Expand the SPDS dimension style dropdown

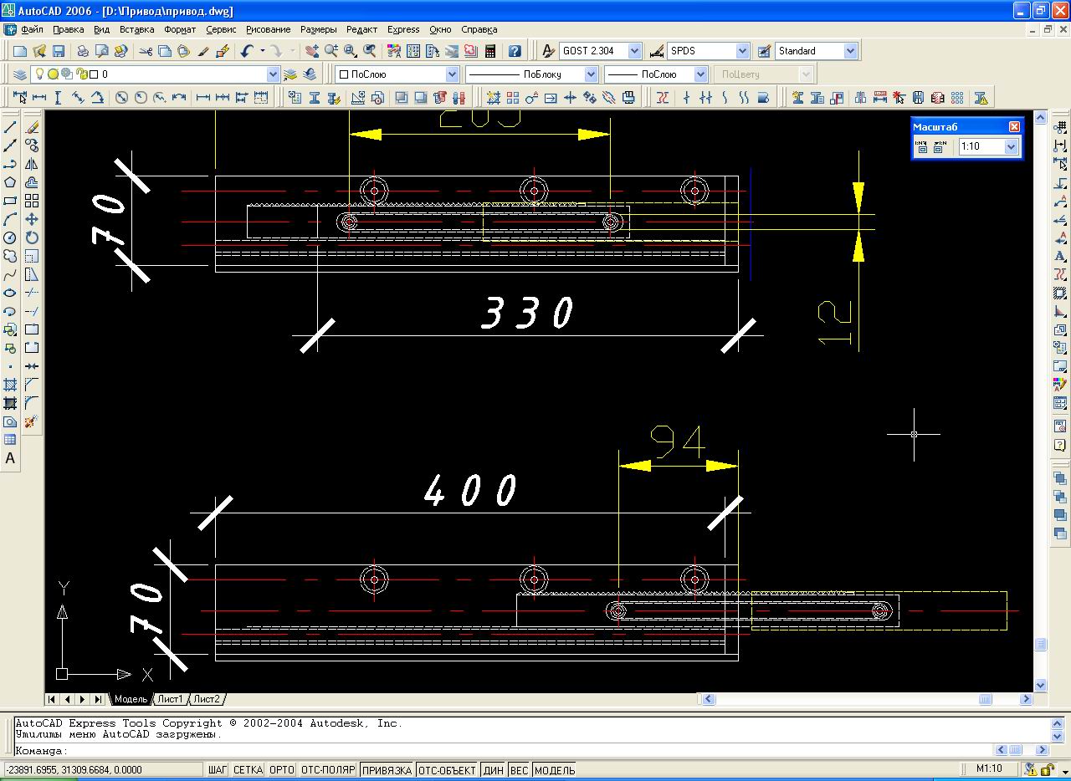click(x=741, y=51)
